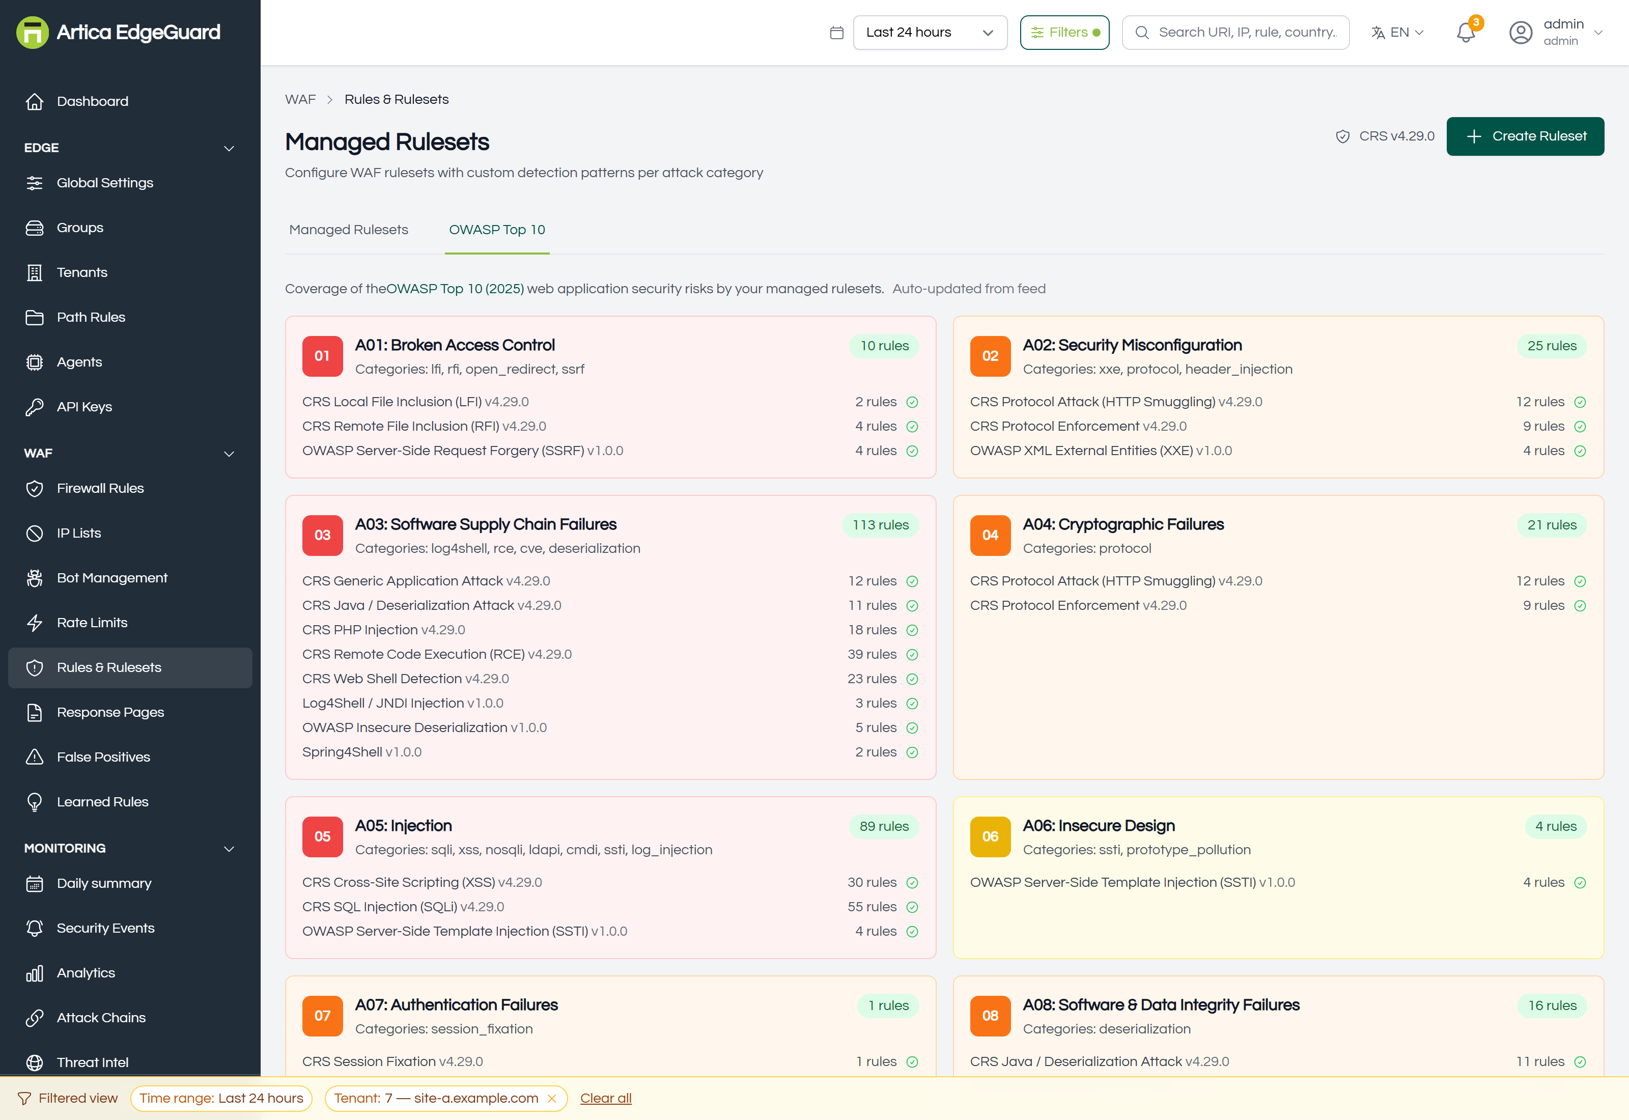Click the Groups icon in sidebar
This screenshot has height=1120, width=1629.
(x=35, y=228)
